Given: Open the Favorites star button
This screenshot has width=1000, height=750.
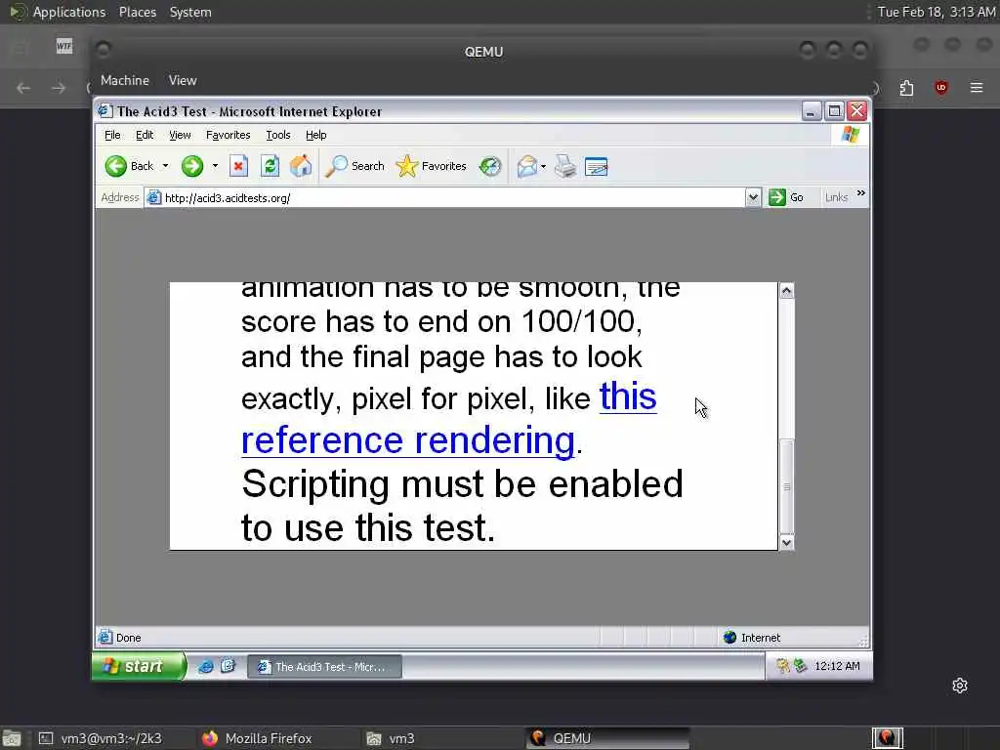Looking at the screenshot, I should point(431,166).
